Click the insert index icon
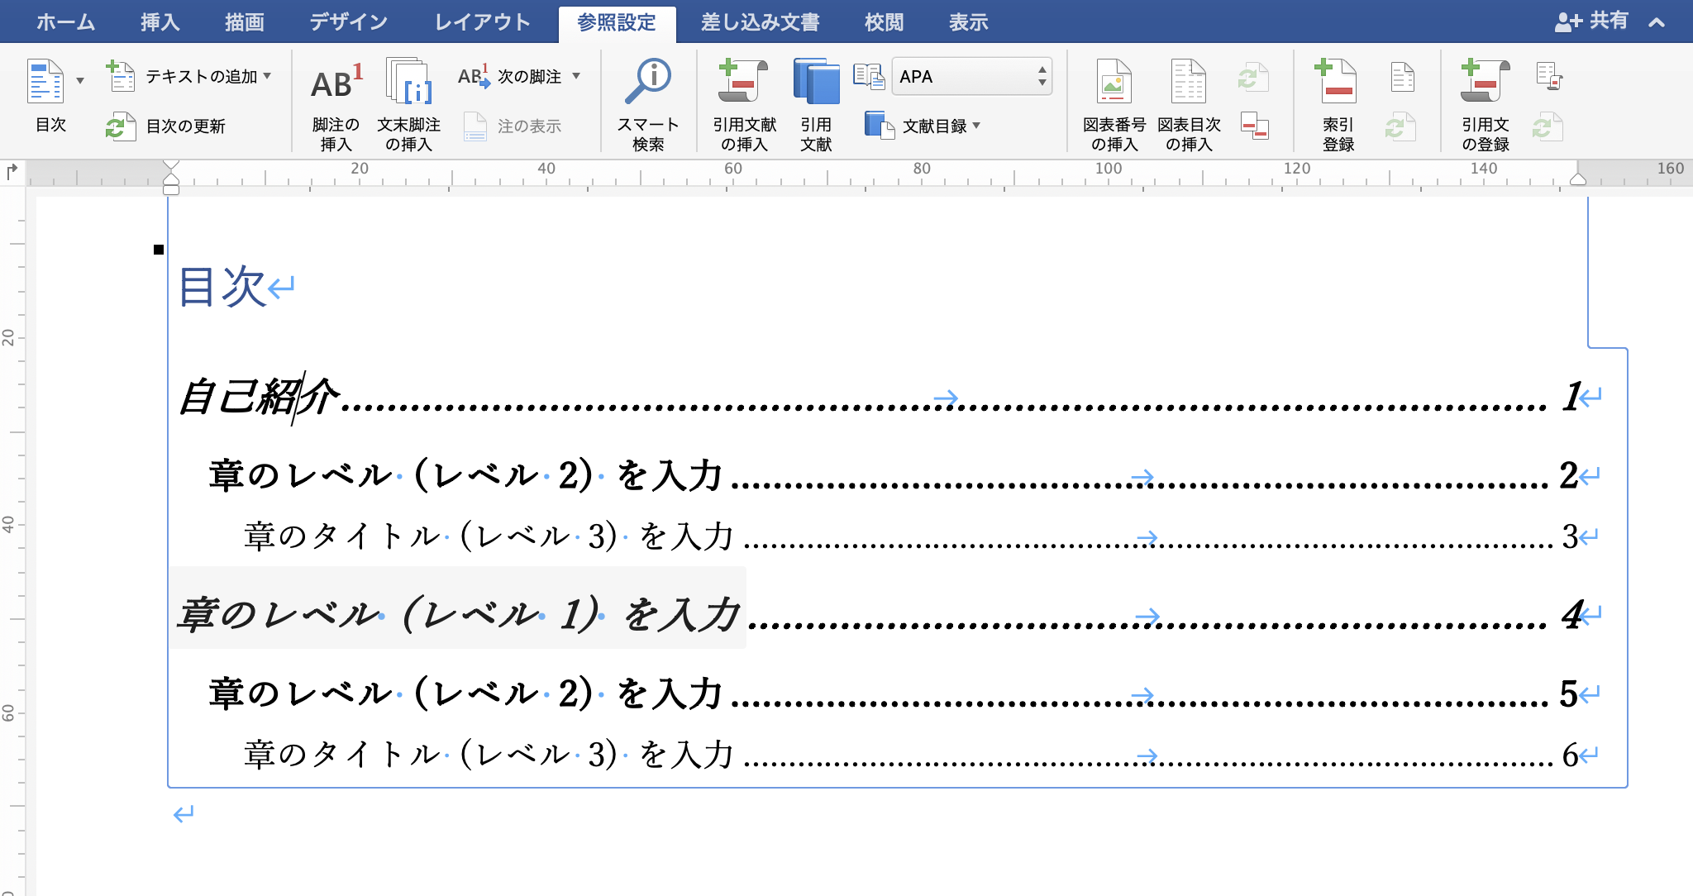 click(1403, 77)
